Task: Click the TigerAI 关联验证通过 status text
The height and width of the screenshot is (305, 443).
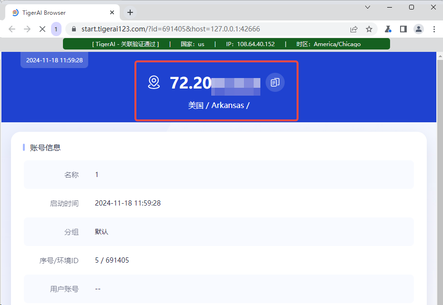Action: click(125, 44)
